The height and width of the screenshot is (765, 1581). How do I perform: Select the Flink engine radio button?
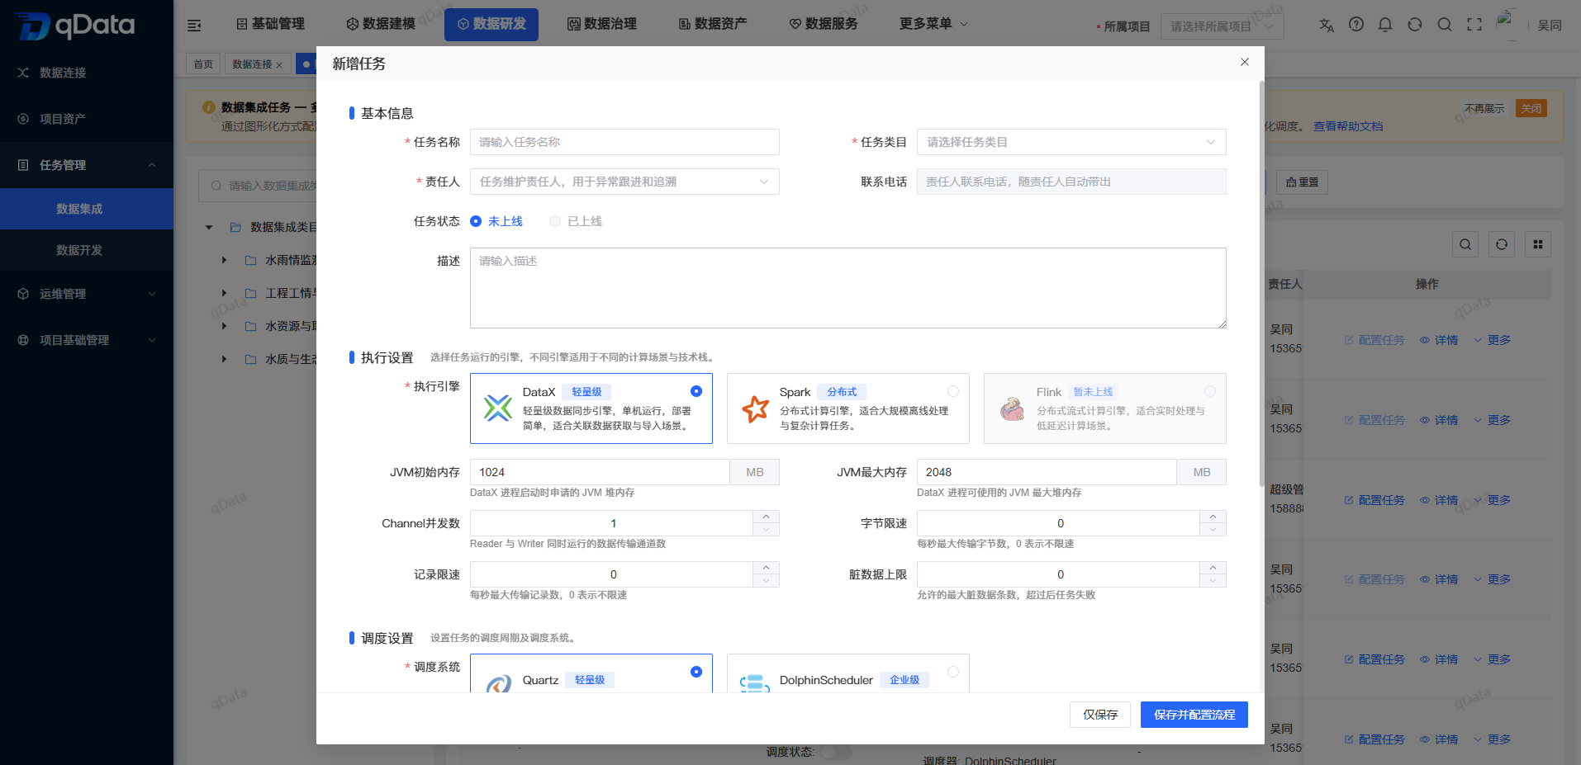point(1210,391)
